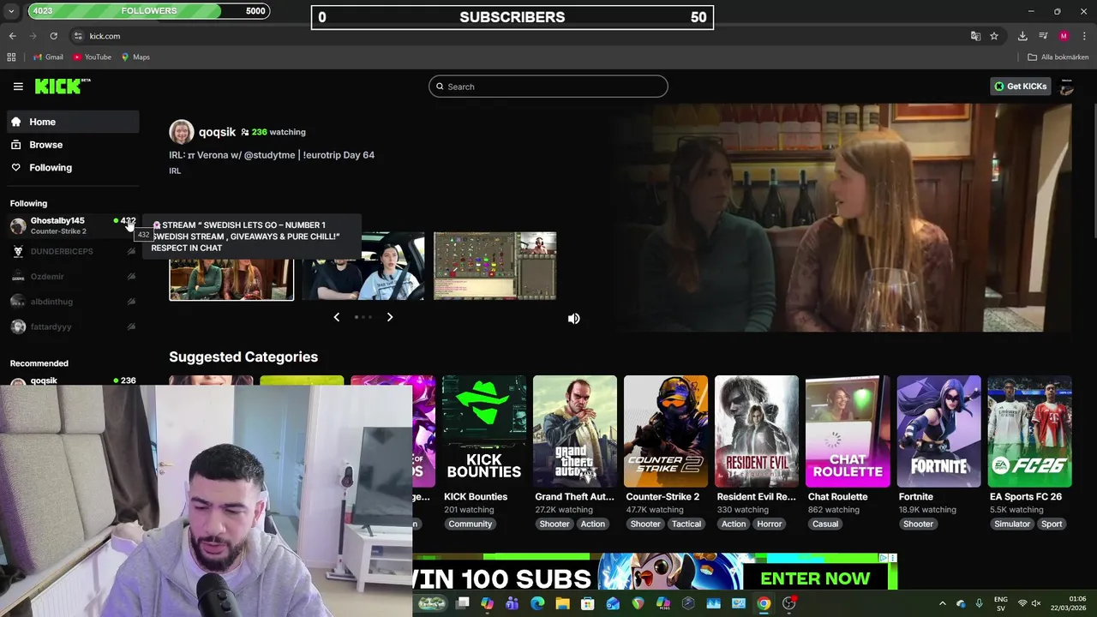This screenshot has width=1097, height=617.
Task: Open Ghostalby145 followed channel
Action: coord(73,225)
